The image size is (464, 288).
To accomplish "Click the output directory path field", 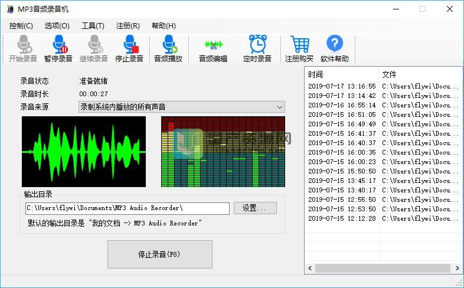I will (128, 208).
